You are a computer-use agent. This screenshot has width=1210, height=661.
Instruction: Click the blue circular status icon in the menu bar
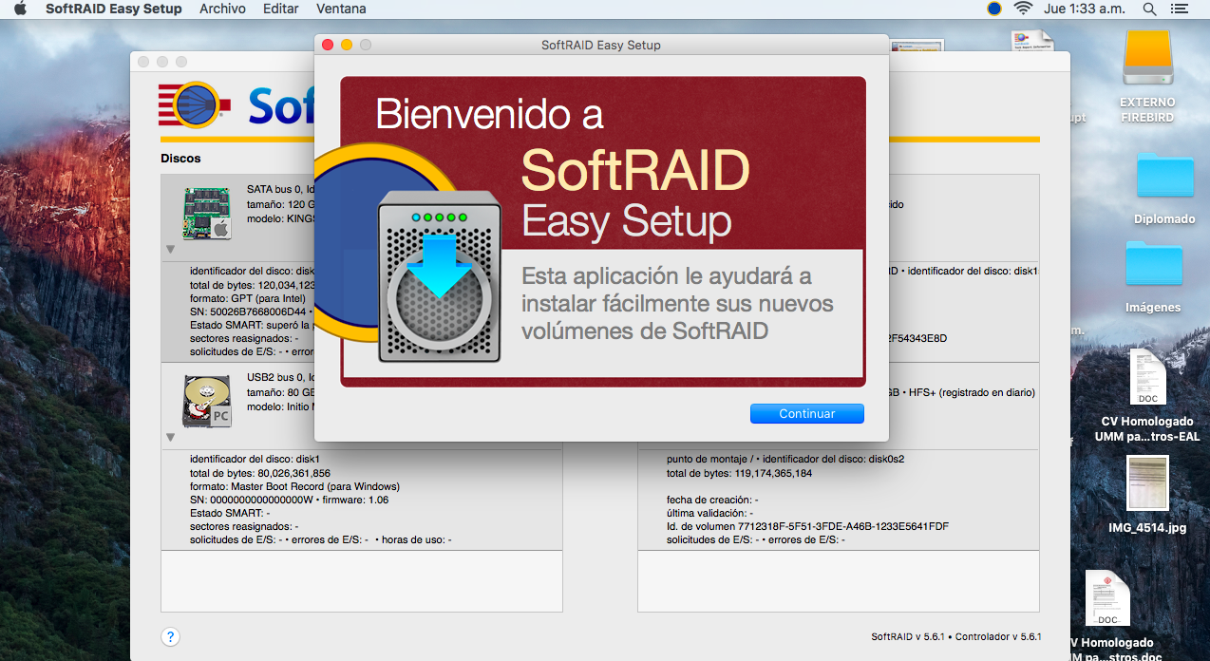pyautogui.click(x=994, y=9)
